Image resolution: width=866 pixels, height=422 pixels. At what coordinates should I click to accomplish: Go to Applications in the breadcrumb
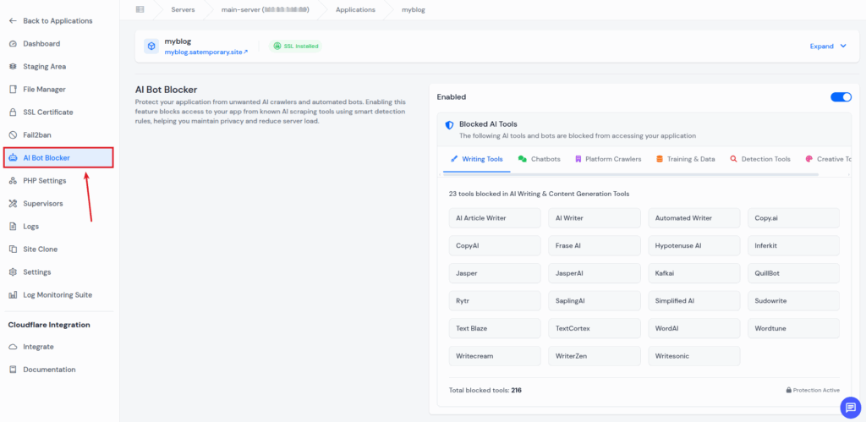point(355,9)
